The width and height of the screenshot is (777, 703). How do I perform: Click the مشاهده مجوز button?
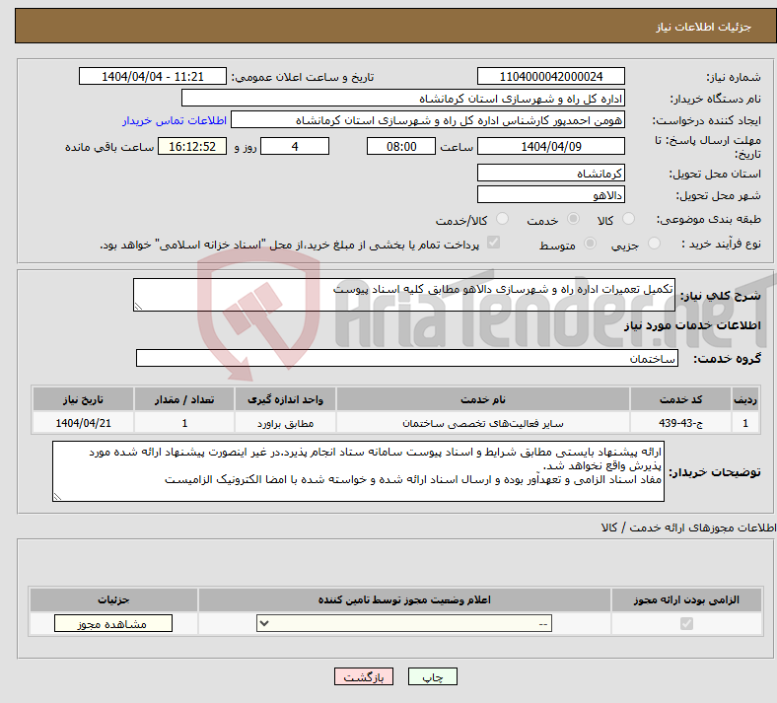[x=113, y=623]
